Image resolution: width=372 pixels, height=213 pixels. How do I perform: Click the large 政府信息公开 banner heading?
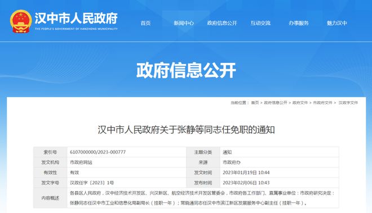pyautogui.click(x=186, y=70)
